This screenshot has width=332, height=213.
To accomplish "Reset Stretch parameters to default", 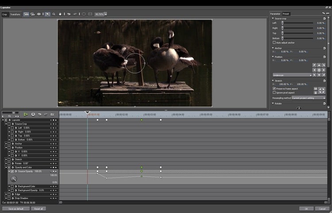I will click(x=324, y=81).
